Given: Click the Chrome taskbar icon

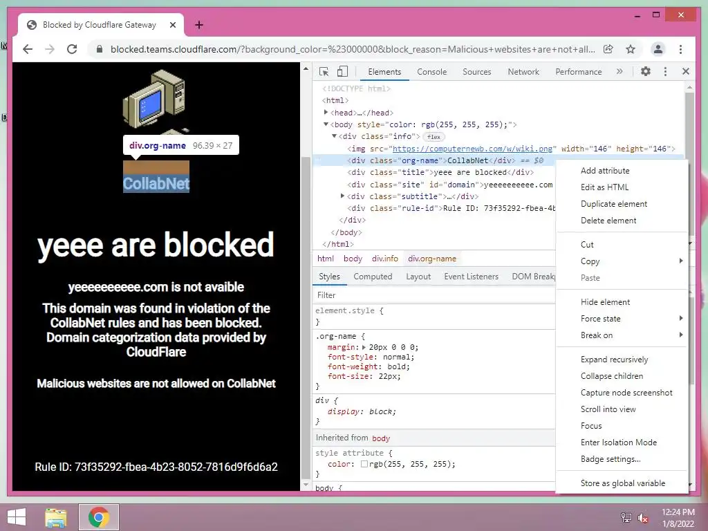Looking at the screenshot, I should click(x=99, y=517).
